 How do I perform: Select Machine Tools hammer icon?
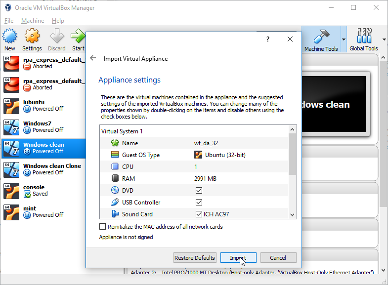321,37
